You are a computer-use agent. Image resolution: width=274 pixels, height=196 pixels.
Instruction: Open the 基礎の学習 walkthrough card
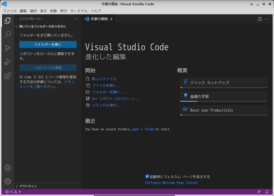click(x=224, y=97)
